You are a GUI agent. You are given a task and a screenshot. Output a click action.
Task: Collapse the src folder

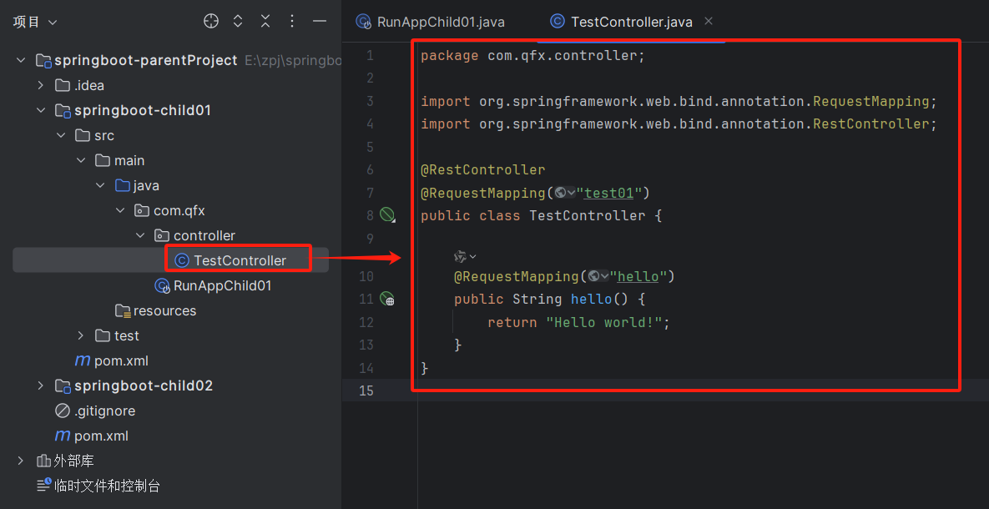coord(61,136)
